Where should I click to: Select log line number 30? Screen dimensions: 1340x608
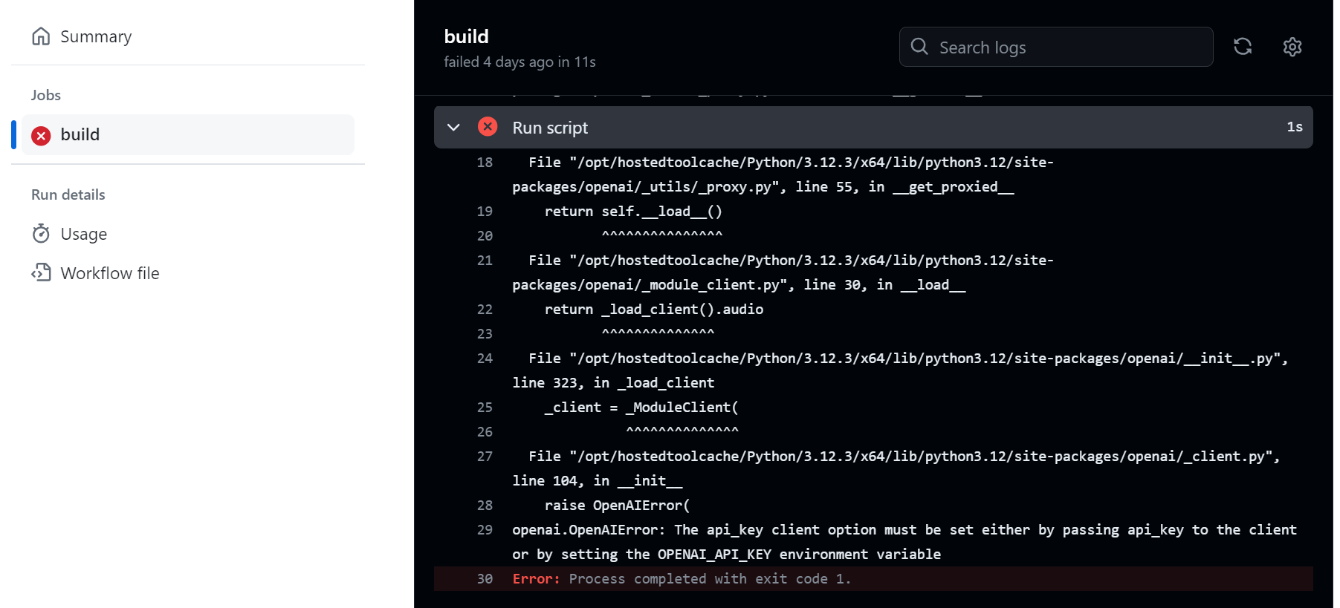[485, 579]
